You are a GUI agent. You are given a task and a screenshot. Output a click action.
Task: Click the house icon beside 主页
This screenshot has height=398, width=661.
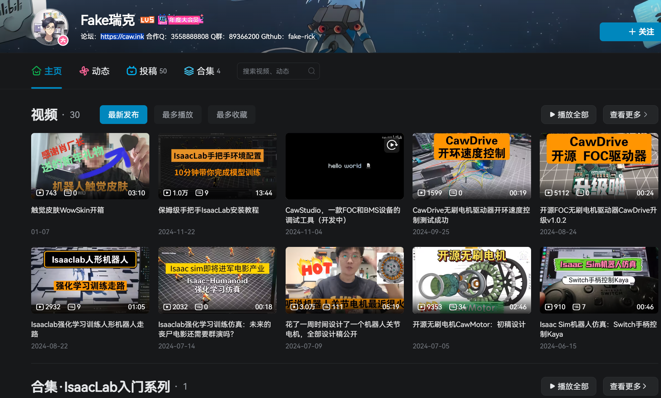(x=36, y=71)
